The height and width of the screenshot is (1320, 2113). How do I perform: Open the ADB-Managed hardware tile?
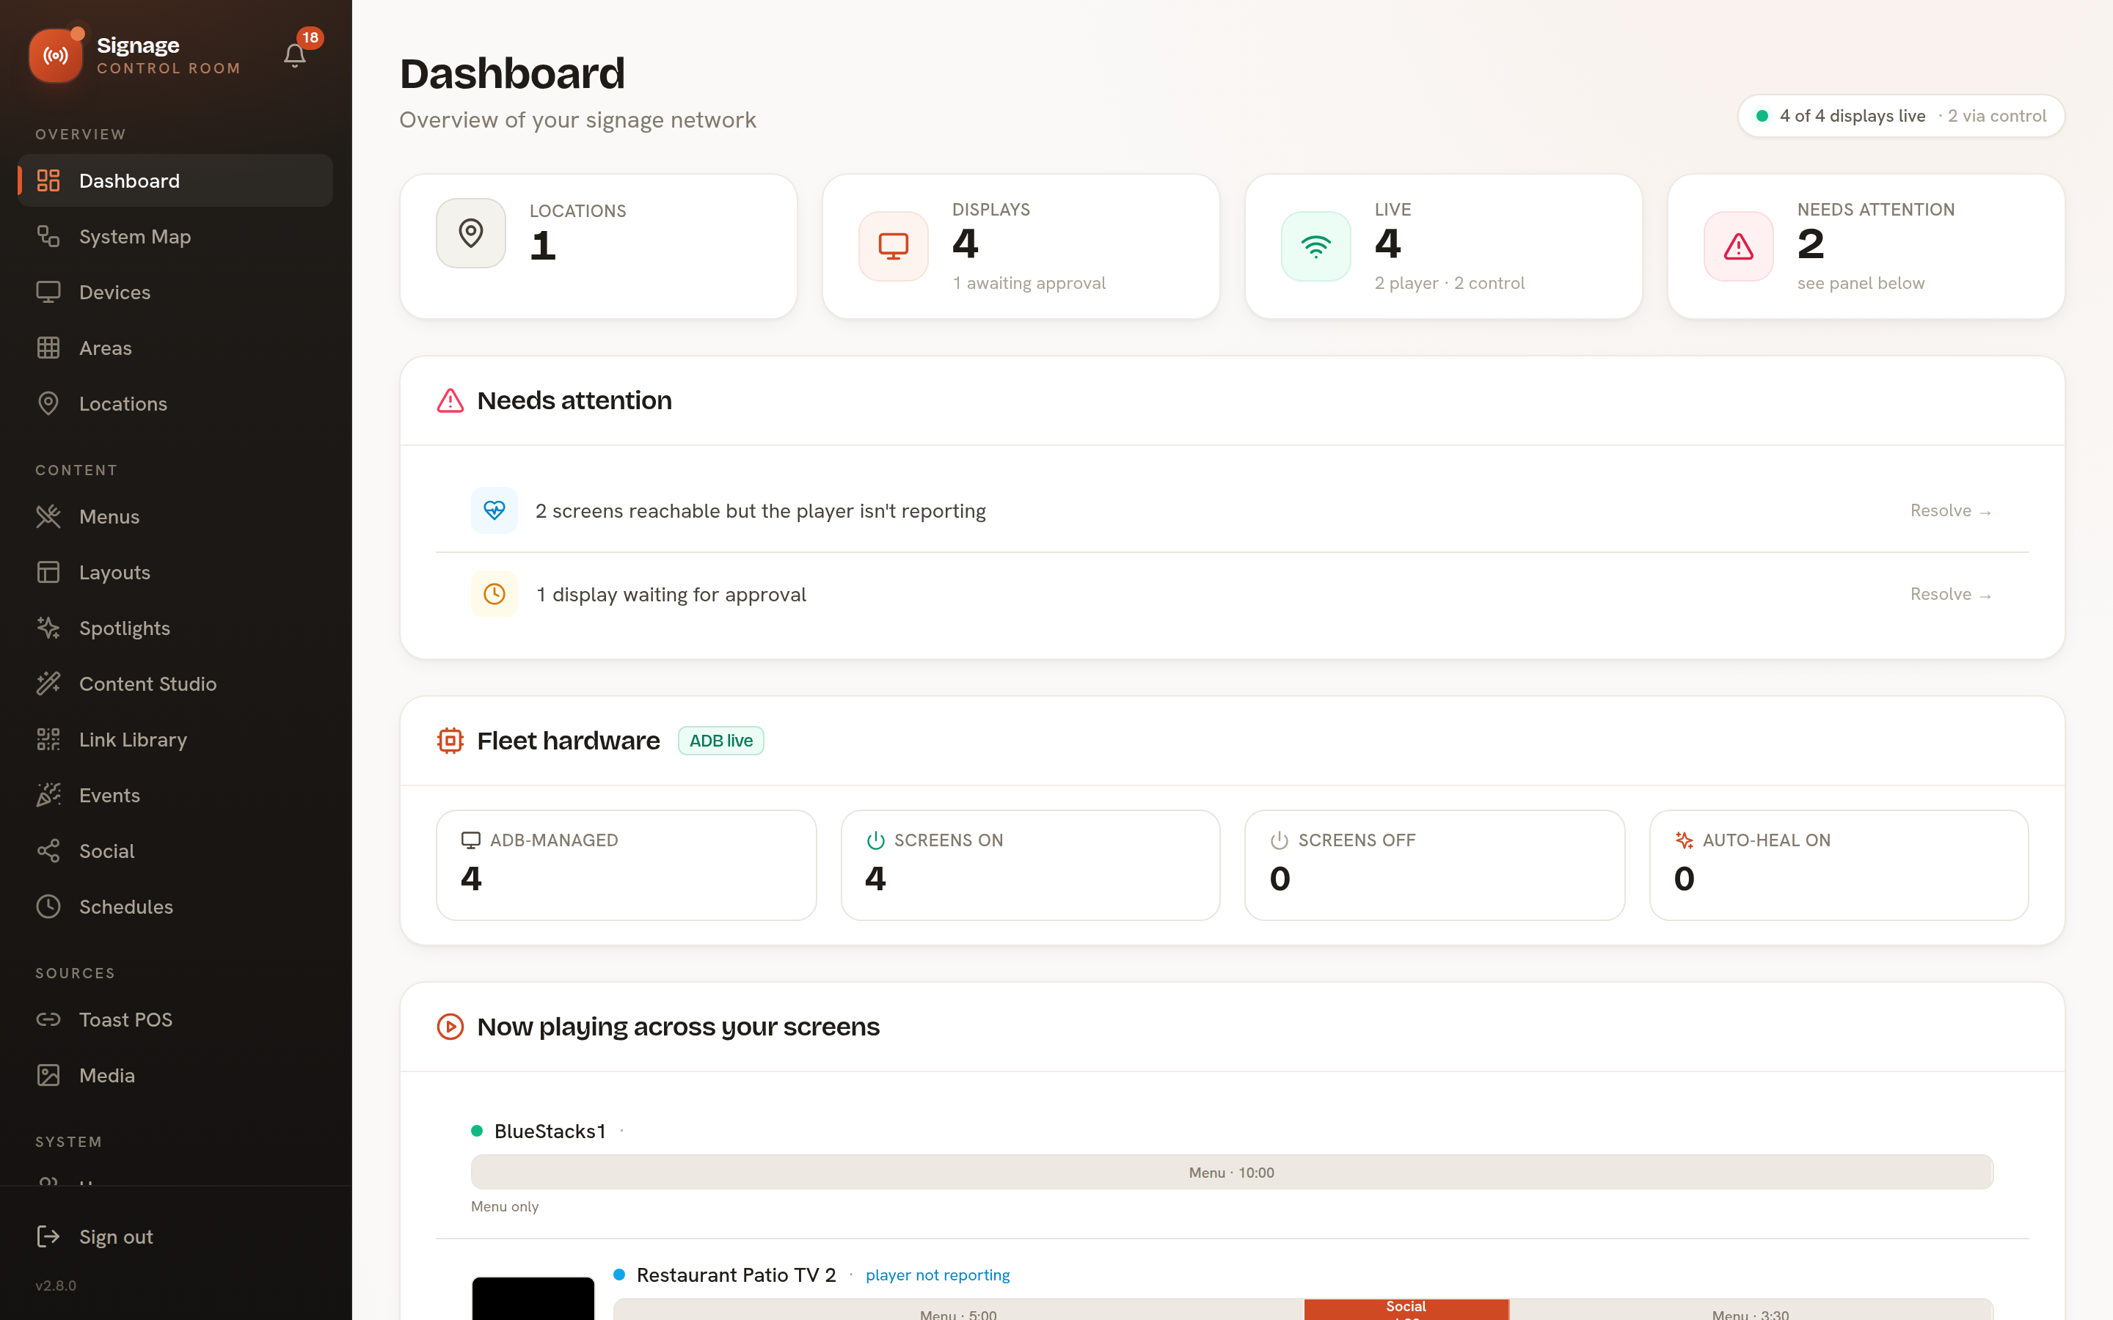click(x=626, y=865)
